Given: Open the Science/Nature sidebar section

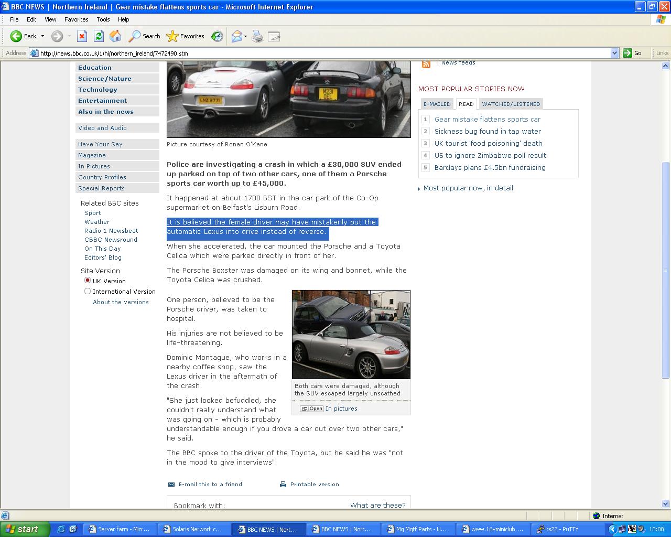Looking at the screenshot, I should coord(117,79).
